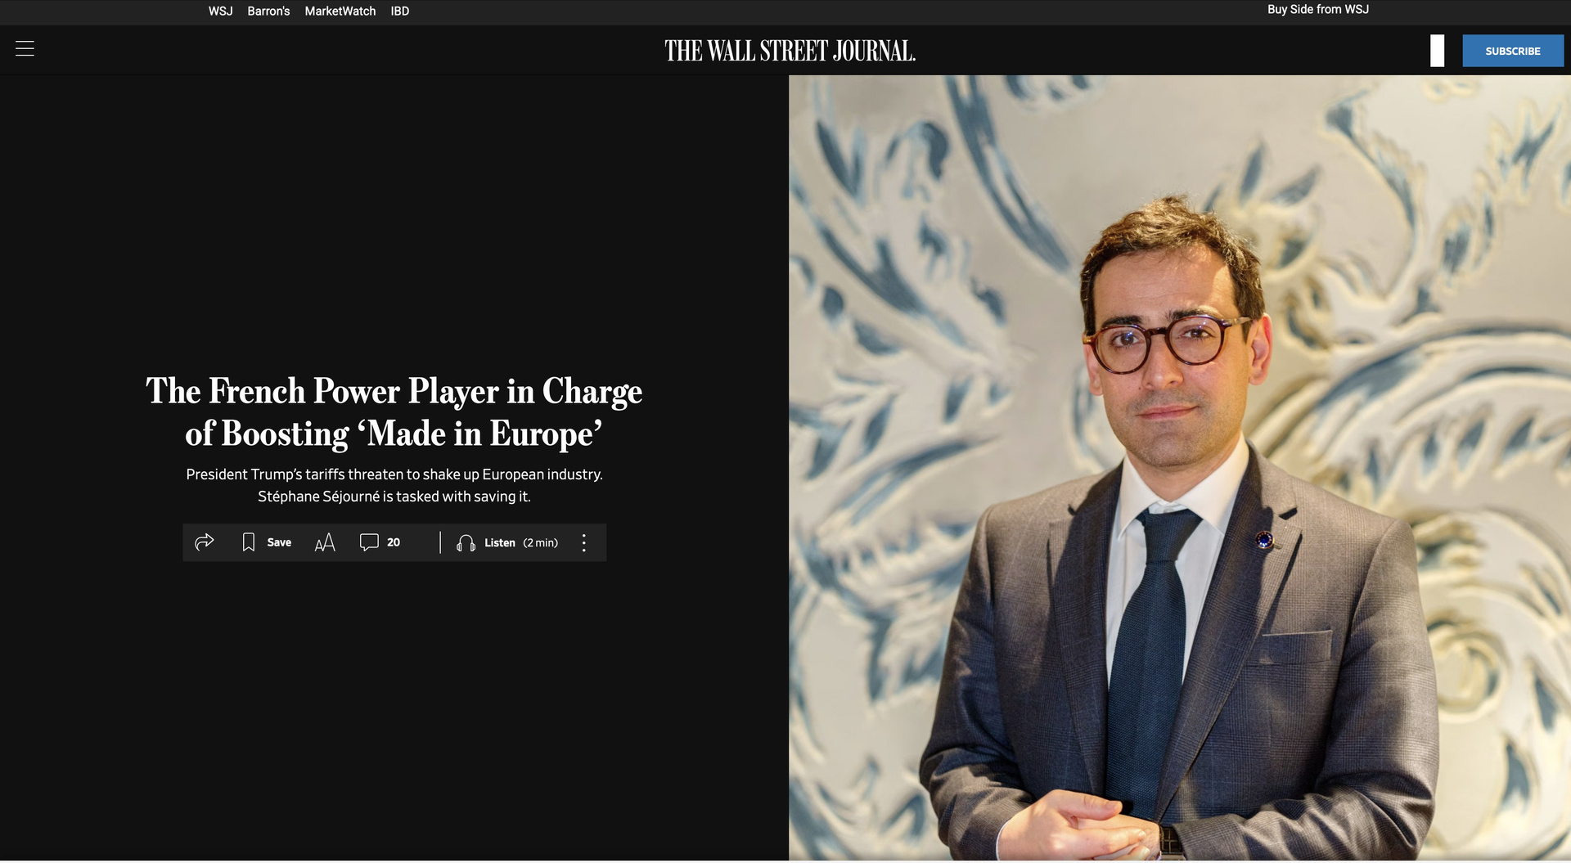
Task: Open MarketWatch from the top bar
Action: tap(340, 11)
